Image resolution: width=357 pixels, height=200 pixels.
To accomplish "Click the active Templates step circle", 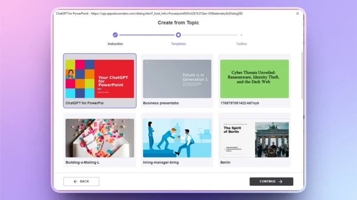I will coord(178,35).
